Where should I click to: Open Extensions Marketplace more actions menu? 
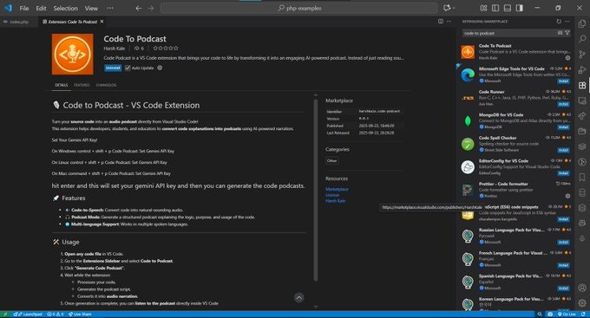[x=567, y=22]
